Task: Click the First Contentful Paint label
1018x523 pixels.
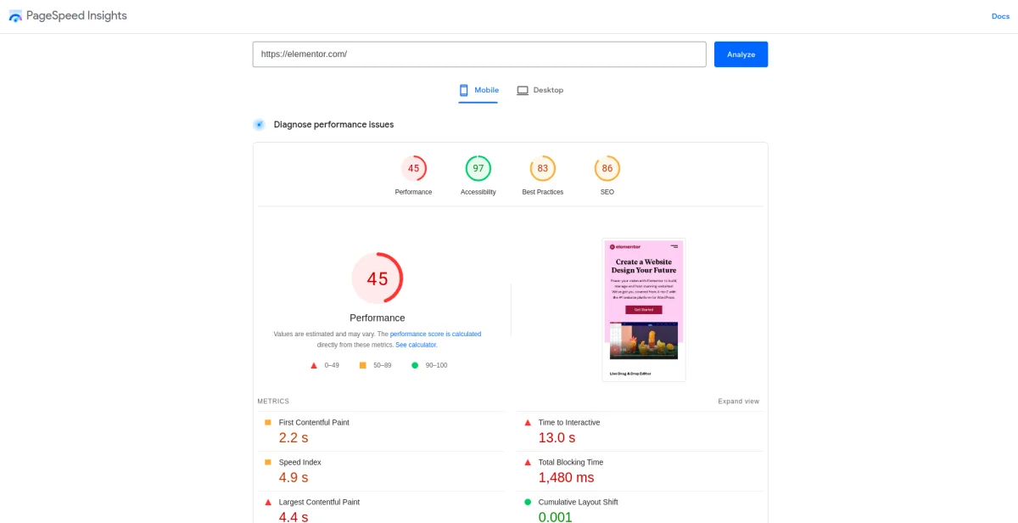Action: 314,423
